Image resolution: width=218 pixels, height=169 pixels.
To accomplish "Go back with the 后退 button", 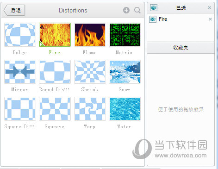I will (14, 10).
